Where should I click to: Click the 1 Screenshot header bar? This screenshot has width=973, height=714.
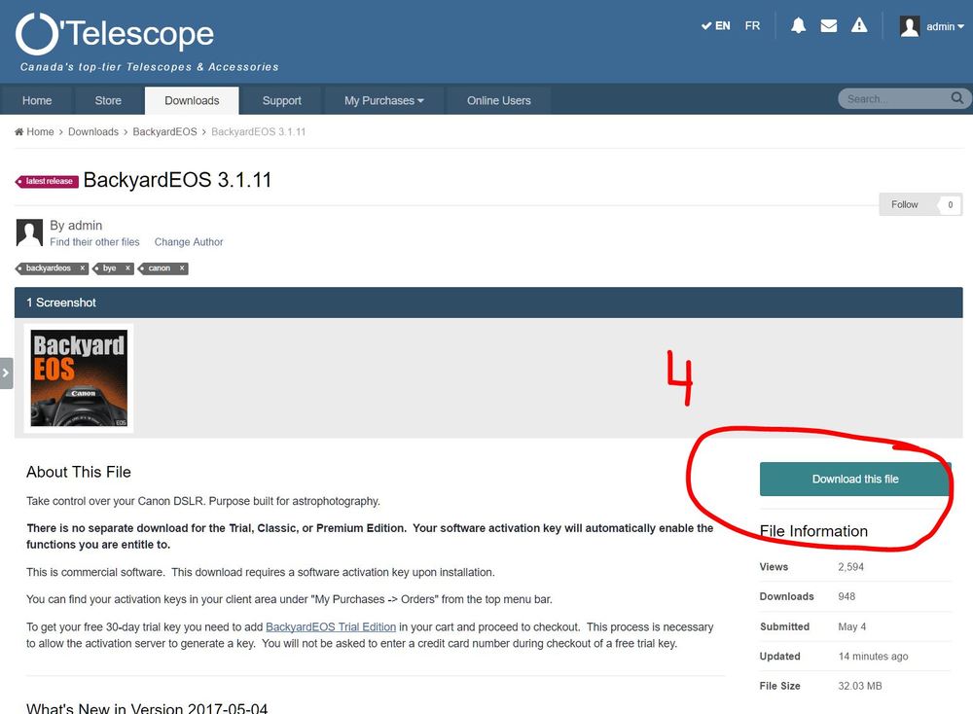pos(488,303)
